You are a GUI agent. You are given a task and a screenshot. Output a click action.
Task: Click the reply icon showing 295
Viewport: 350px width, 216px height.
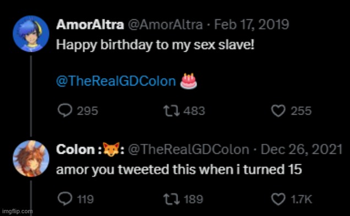tap(65, 111)
